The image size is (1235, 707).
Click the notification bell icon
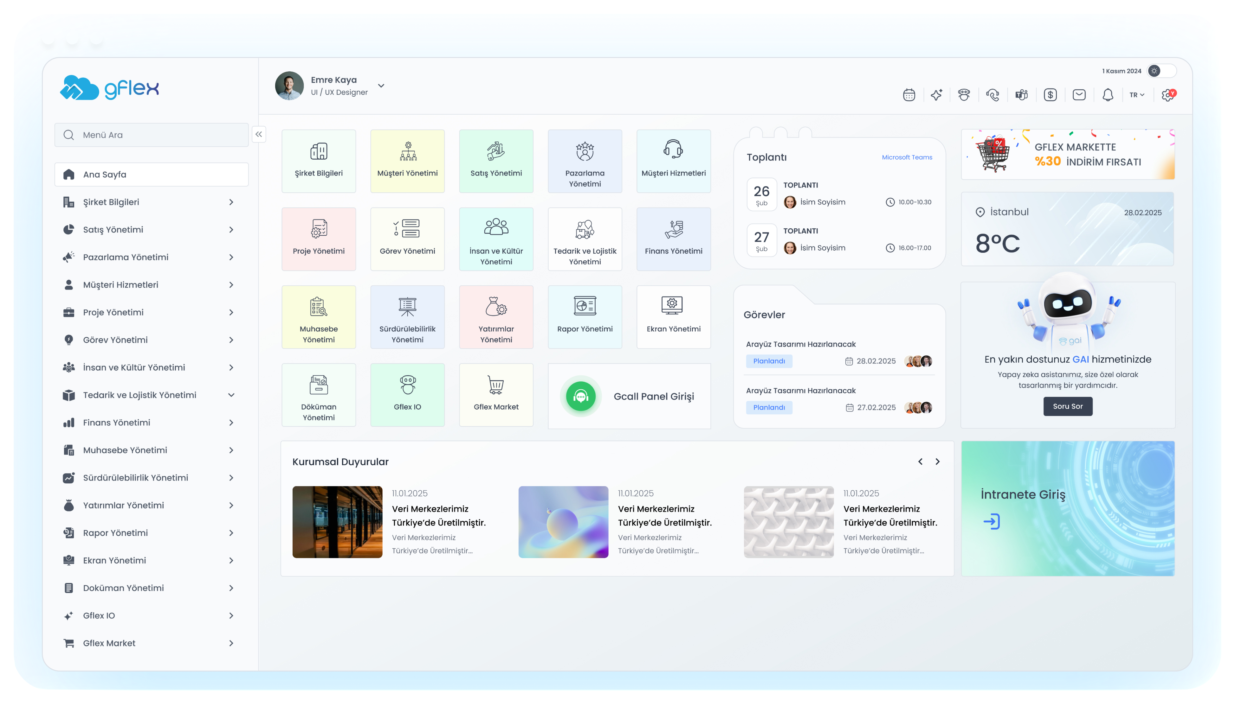pos(1107,95)
